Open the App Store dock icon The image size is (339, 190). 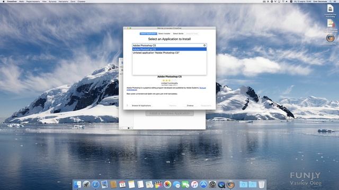(203, 185)
